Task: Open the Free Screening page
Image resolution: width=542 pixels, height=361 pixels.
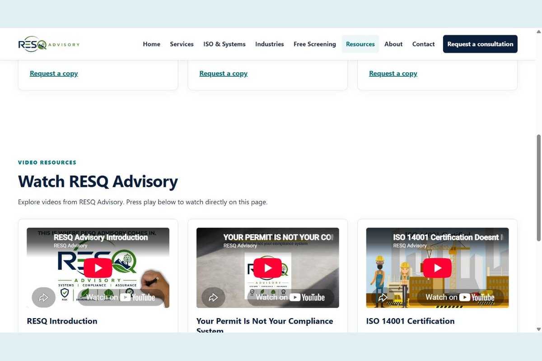Action: click(x=315, y=44)
